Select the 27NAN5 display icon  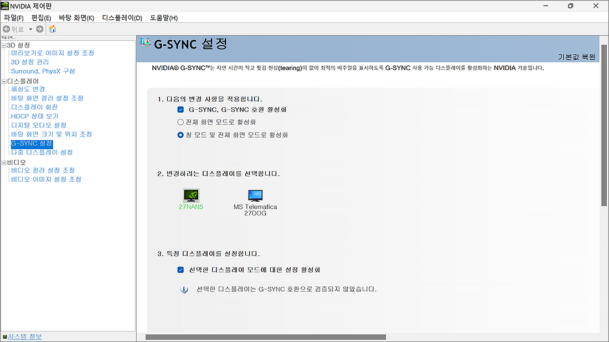191,195
